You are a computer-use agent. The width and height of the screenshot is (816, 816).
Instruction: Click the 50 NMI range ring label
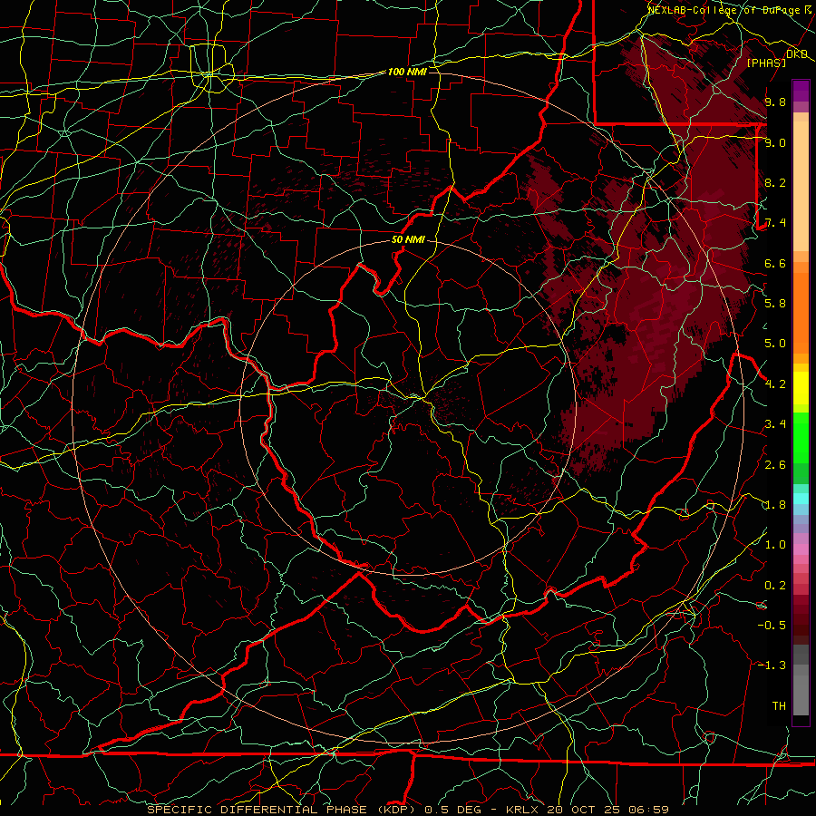point(408,239)
